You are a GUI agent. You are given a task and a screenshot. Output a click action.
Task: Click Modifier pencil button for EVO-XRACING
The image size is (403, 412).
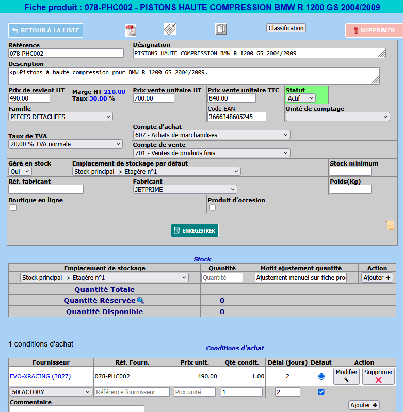(346, 376)
